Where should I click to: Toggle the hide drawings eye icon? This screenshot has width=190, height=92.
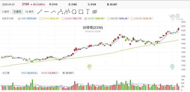(x=95, y=12)
